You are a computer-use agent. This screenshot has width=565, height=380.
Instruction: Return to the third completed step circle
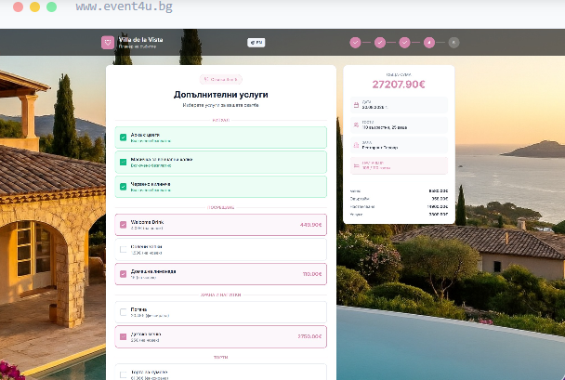(x=404, y=43)
